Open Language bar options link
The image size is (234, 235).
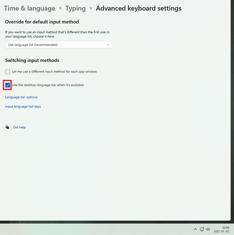coord(21,97)
